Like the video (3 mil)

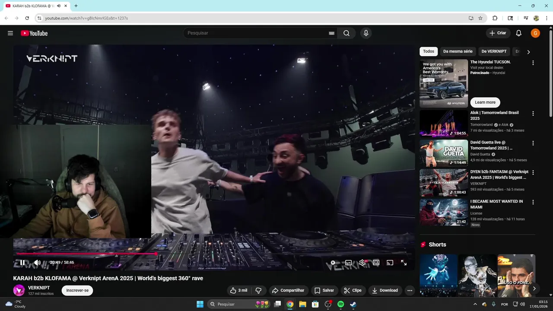tap(239, 290)
